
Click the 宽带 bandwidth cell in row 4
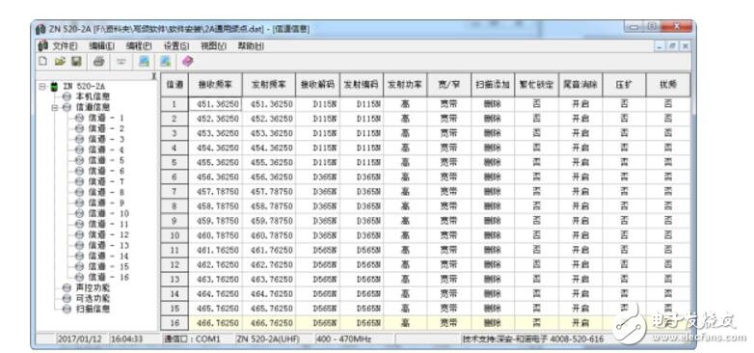click(x=448, y=148)
